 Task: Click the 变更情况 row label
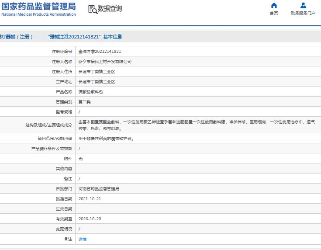[x=64, y=229]
